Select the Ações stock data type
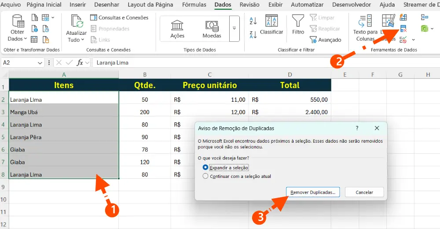The image size is (440, 229). coord(177,29)
